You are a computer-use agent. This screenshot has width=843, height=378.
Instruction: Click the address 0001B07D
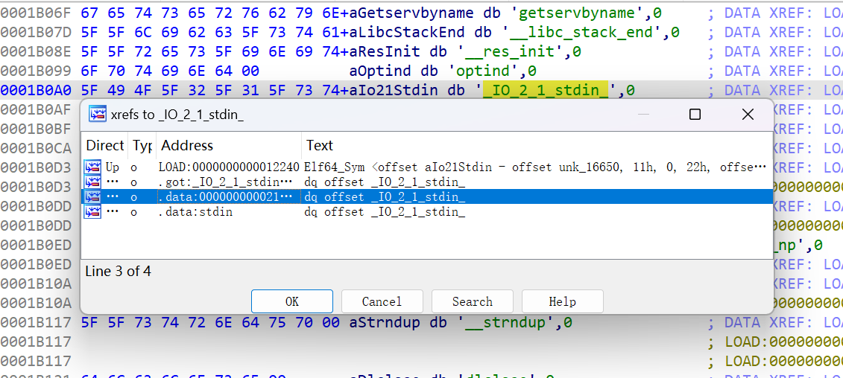click(36, 32)
